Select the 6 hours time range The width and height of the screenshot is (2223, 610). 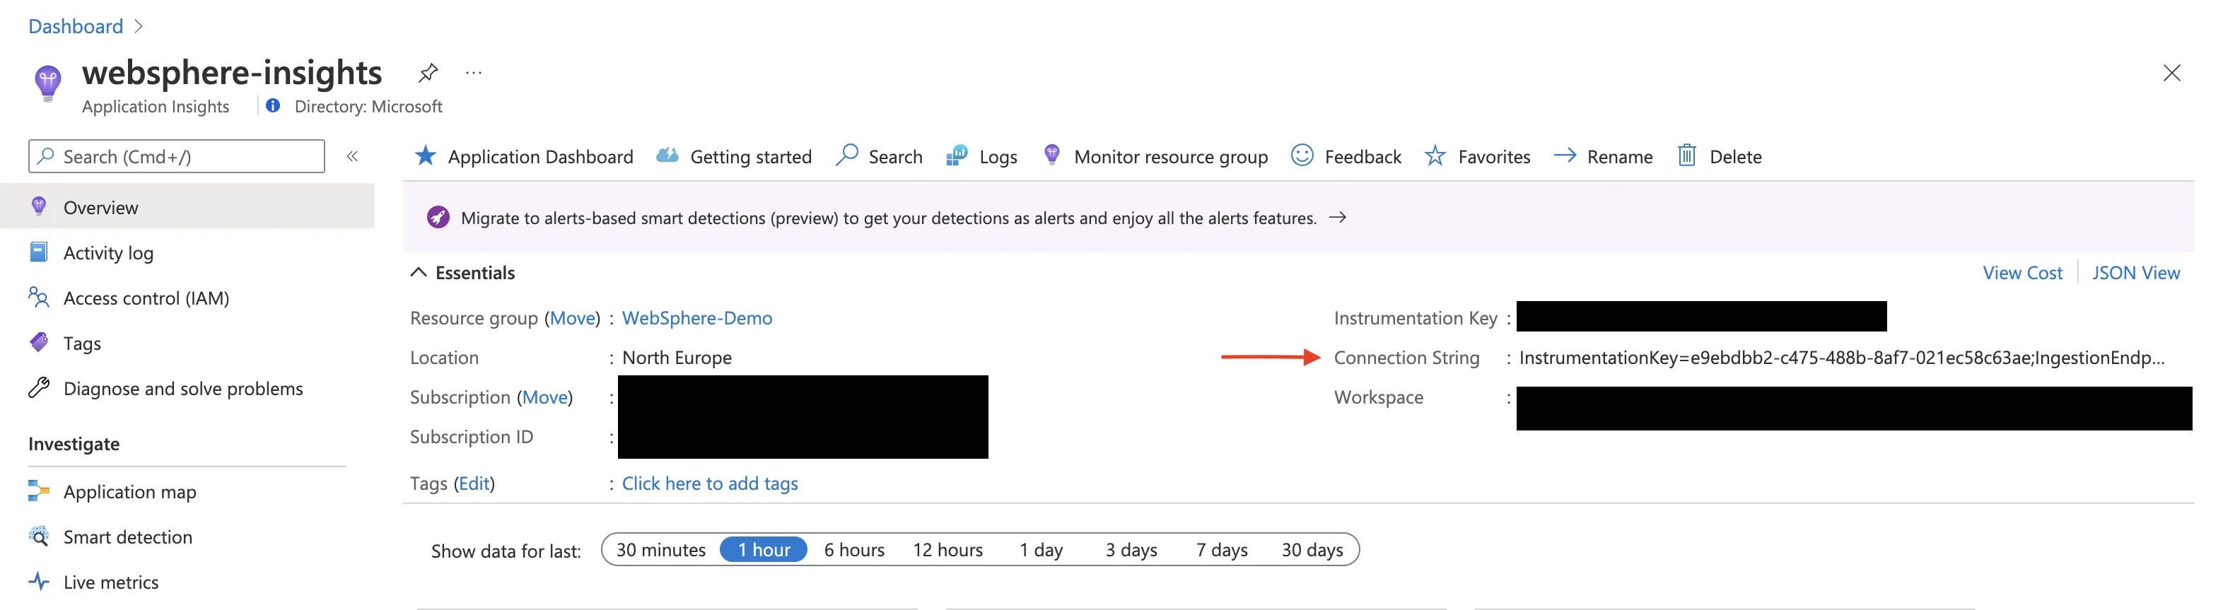tap(854, 550)
